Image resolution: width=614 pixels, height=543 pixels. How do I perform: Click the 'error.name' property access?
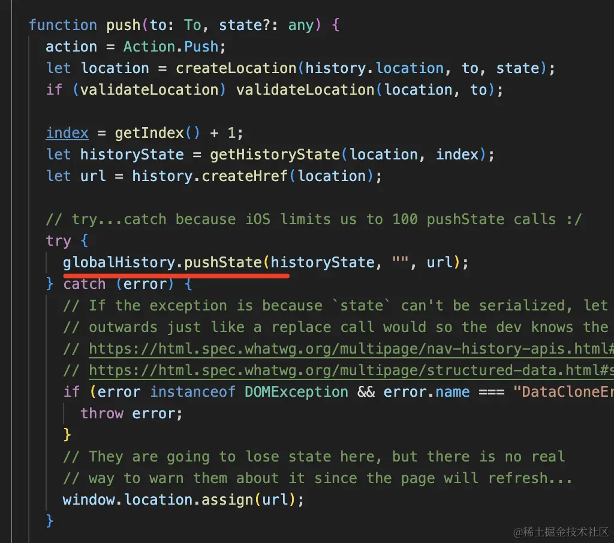click(426, 391)
